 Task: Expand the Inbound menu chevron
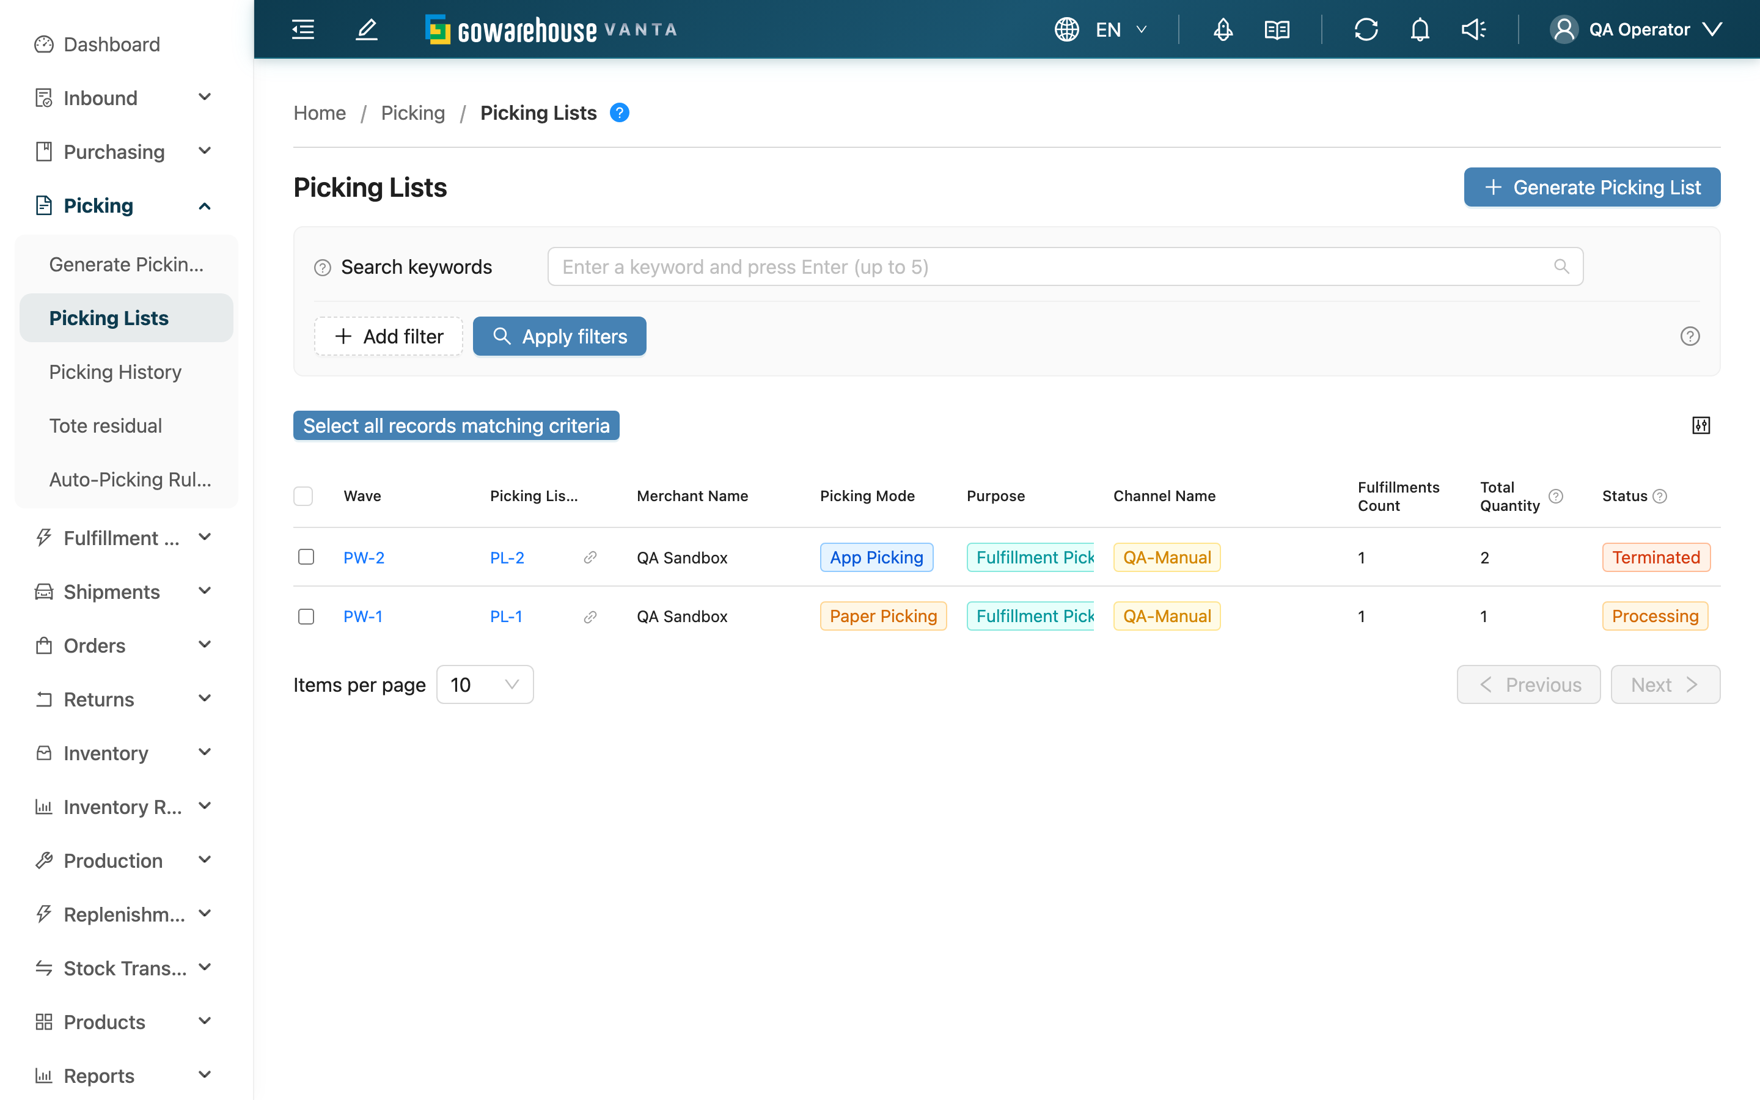(x=205, y=97)
